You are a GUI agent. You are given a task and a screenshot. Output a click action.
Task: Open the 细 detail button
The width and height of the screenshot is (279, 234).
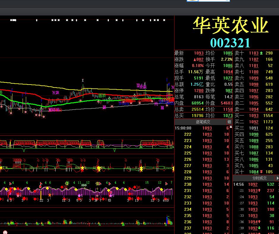coord(229,122)
